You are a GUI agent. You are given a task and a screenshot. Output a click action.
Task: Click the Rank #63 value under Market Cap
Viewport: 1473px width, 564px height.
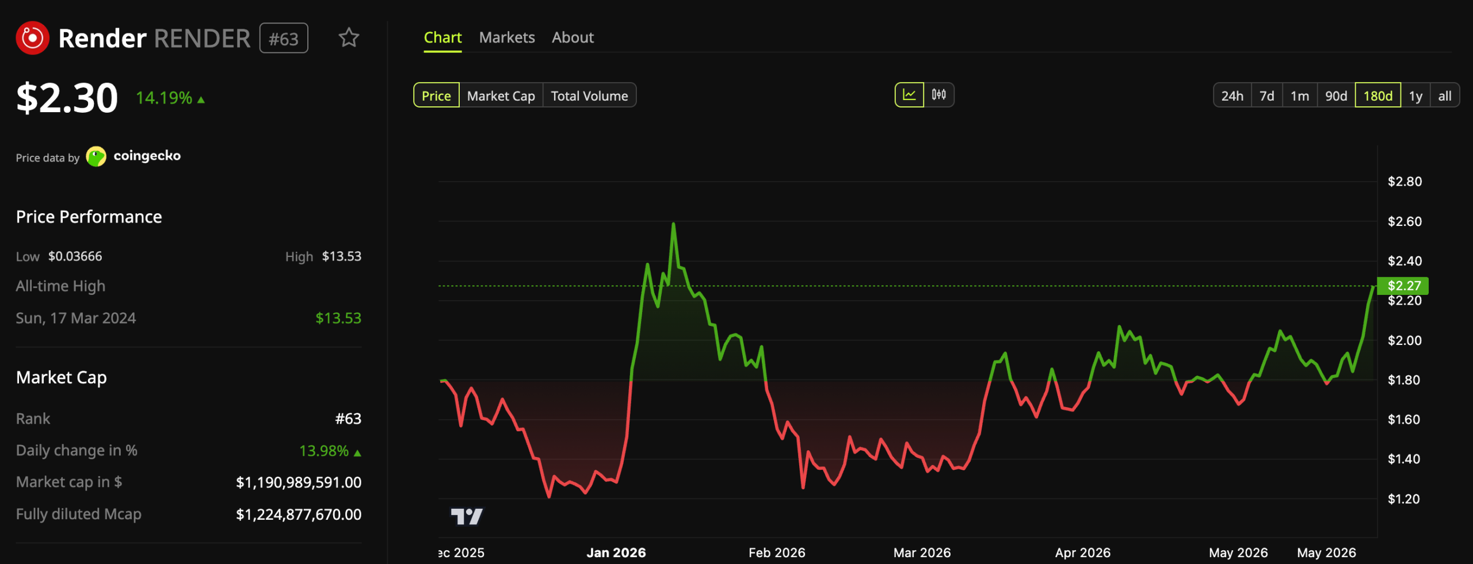pos(348,419)
